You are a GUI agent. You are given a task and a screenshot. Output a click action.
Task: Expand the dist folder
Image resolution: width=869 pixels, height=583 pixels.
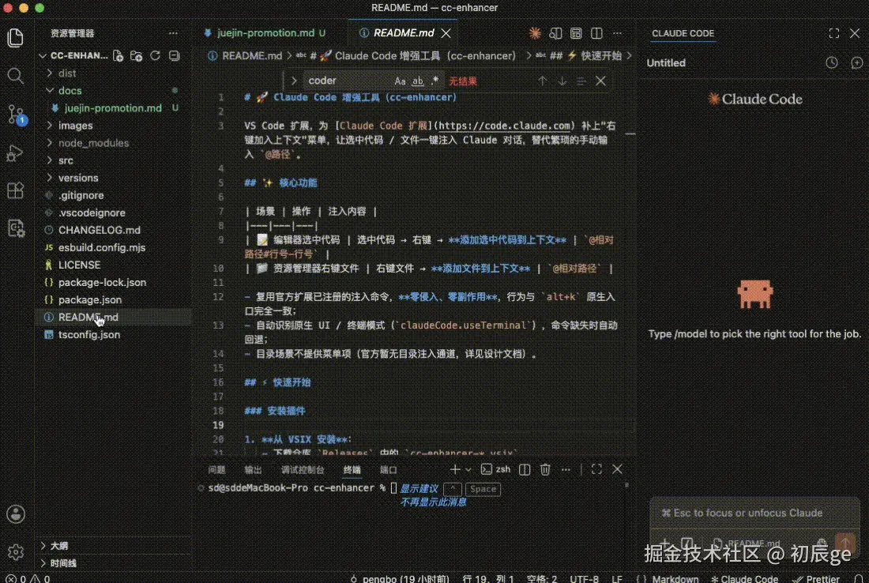coord(67,73)
